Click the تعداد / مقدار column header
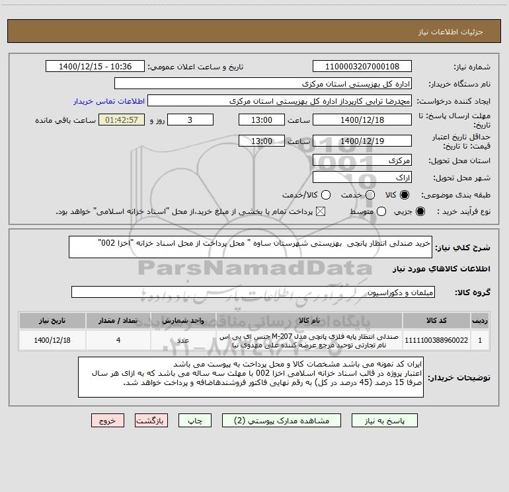The width and height of the screenshot is (509, 492). click(118, 320)
